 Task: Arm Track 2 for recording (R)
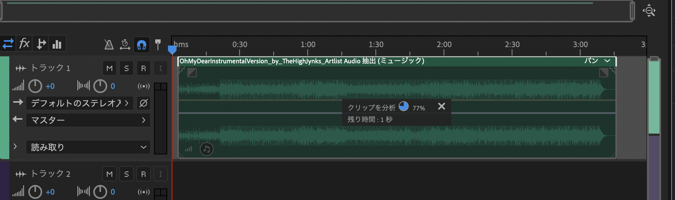pyautogui.click(x=144, y=174)
